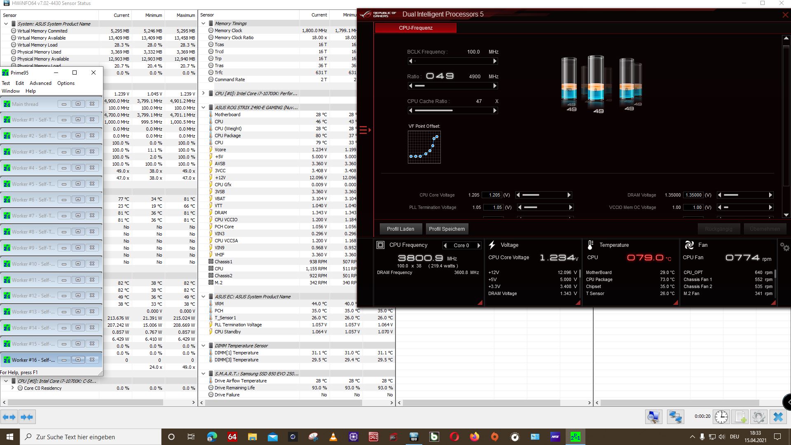Open the Prime95 Window menu
Image resolution: width=791 pixels, height=445 pixels.
11,91
